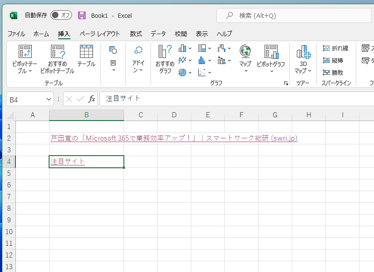This screenshot has height=272, width=374.
Task: Select row 4 header
Action: 9,161
